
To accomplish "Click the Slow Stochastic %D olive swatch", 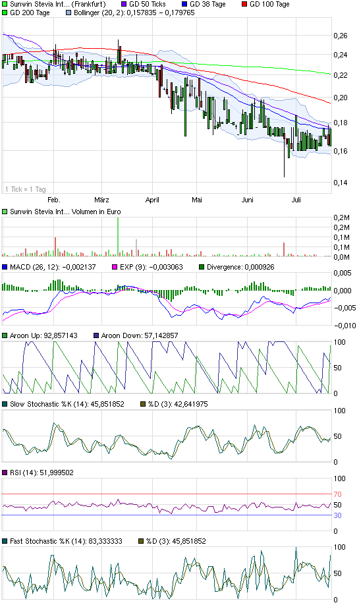I will [143, 404].
